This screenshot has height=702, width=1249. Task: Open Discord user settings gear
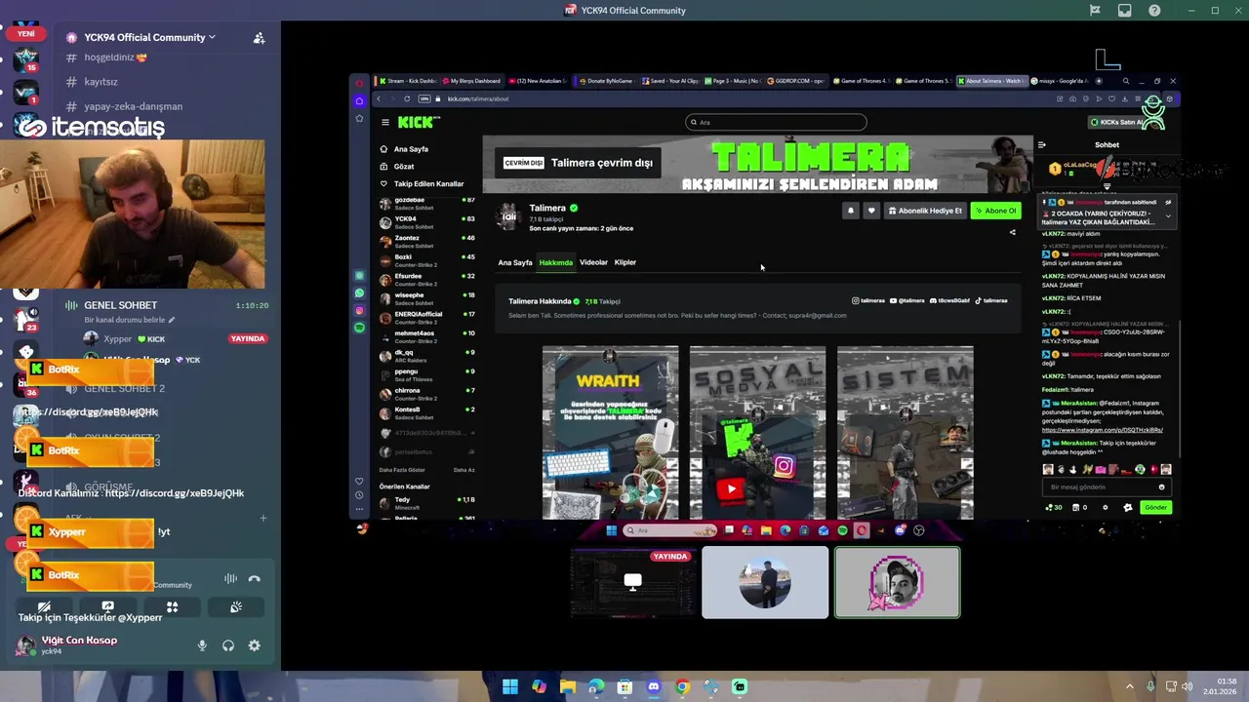(x=255, y=645)
